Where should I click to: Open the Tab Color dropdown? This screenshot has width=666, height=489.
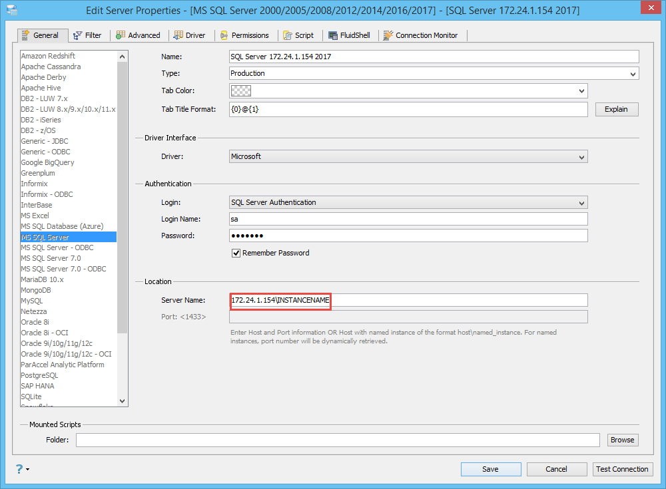pyautogui.click(x=581, y=91)
